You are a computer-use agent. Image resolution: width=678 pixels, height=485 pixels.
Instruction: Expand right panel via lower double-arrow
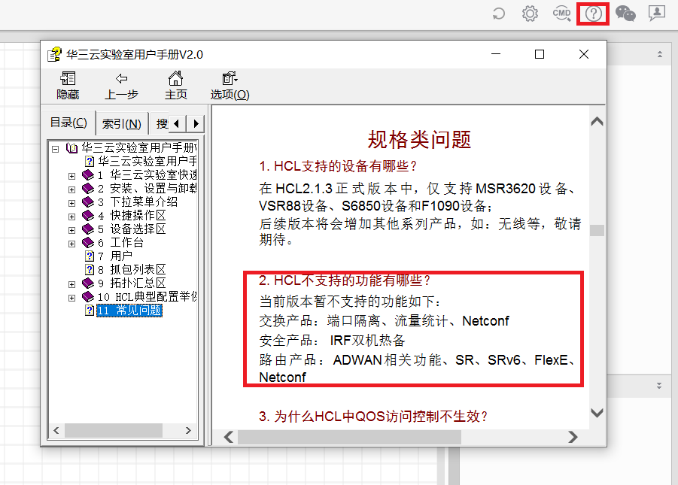[659, 386]
